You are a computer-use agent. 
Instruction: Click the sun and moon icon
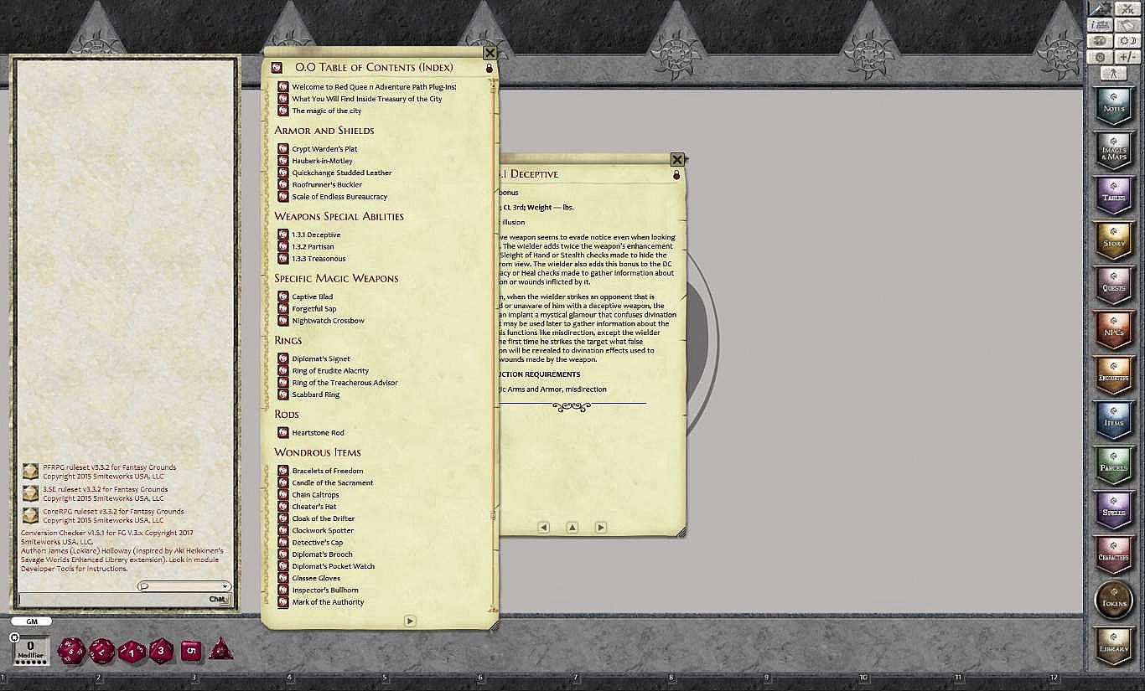click(x=1126, y=41)
